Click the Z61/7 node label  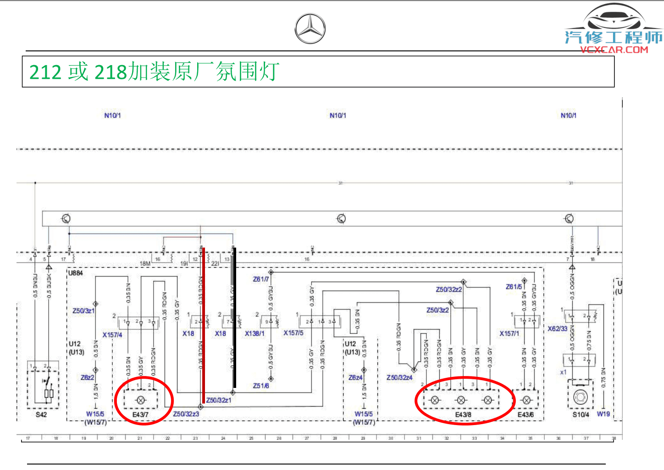260,279
